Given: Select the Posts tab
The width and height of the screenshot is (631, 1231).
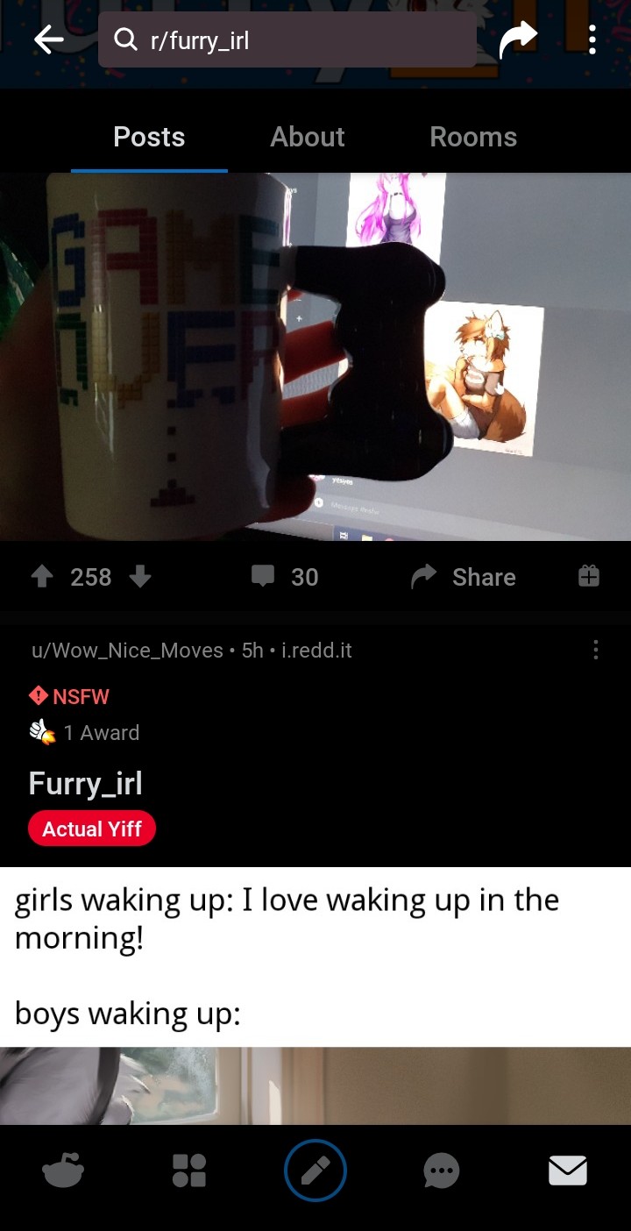Looking at the screenshot, I should tap(149, 137).
